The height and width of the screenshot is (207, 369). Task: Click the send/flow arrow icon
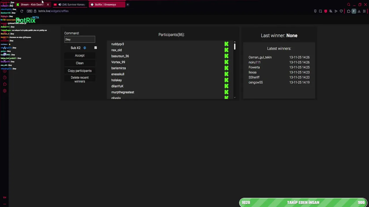point(336,11)
